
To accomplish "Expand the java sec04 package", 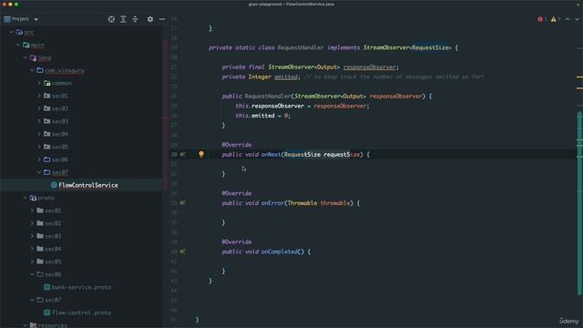I will pyautogui.click(x=39, y=134).
